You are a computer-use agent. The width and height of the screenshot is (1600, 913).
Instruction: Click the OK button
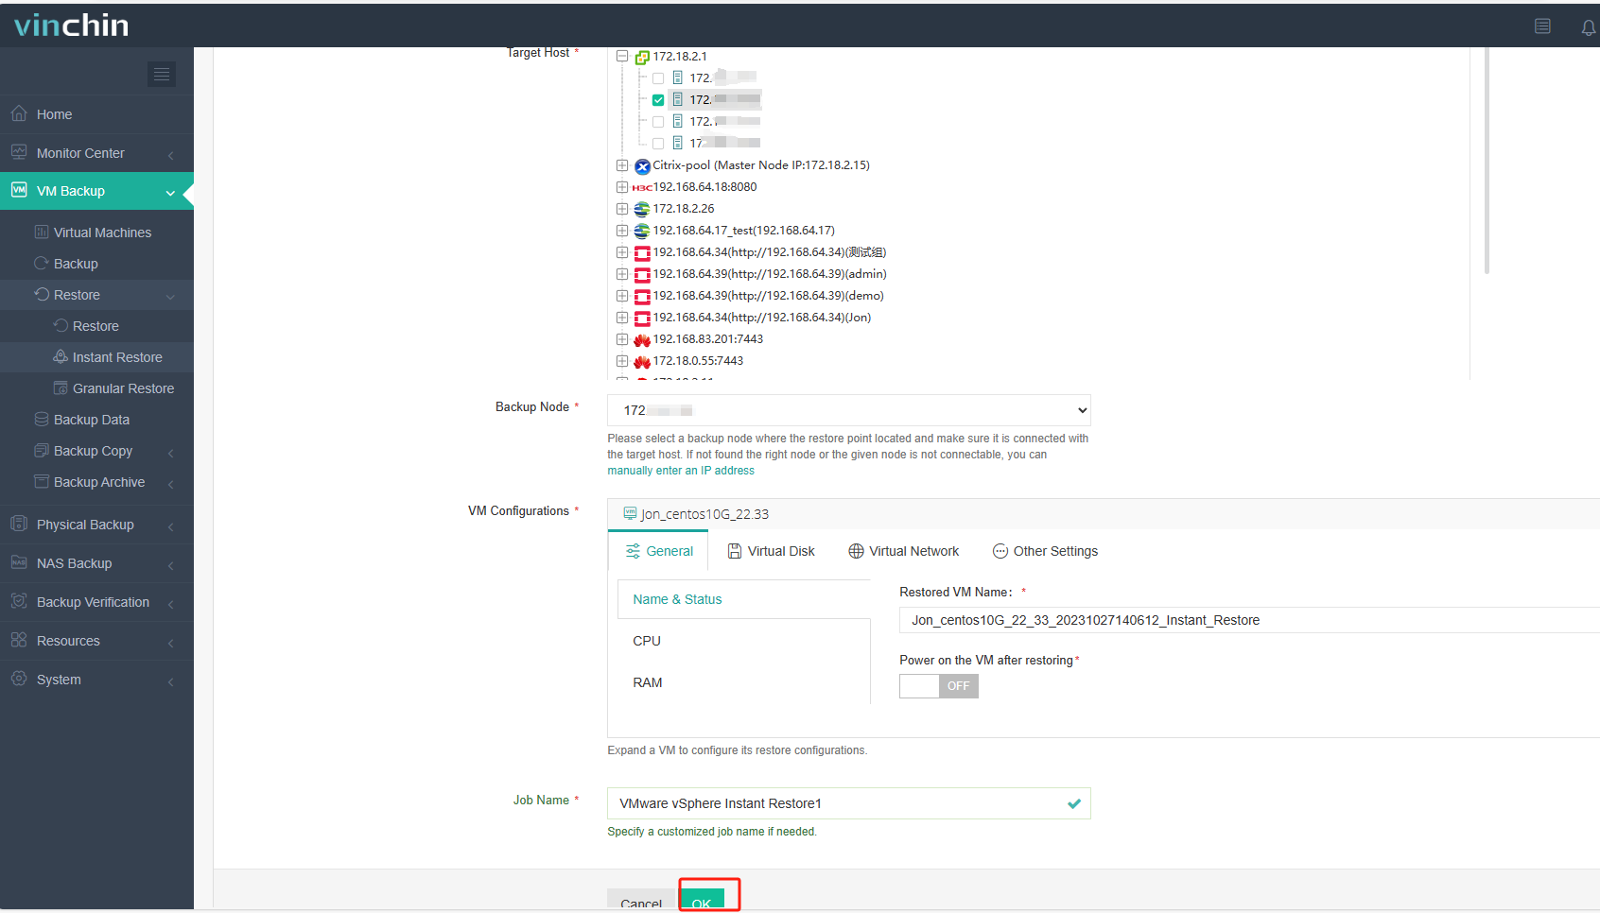(702, 899)
